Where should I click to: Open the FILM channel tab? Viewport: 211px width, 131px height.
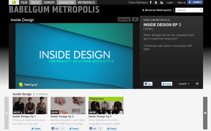pyautogui.click(x=24, y=2)
